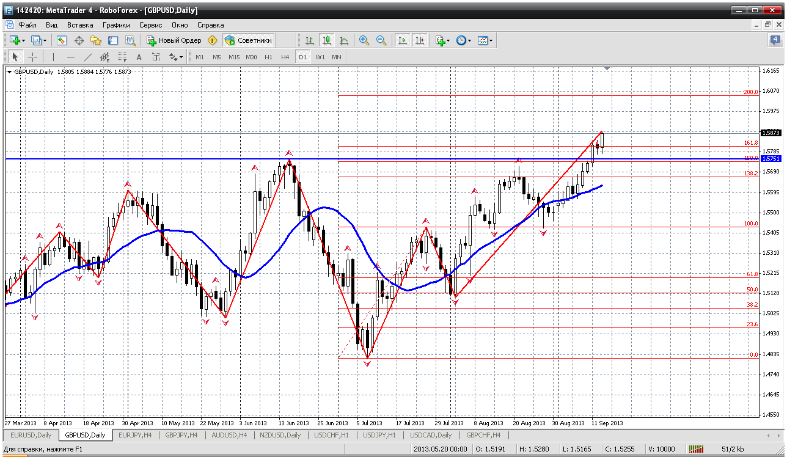Image resolution: width=787 pixels, height=457 pixels.
Task: Switch timeframe to M5
Action: (x=217, y=57)
